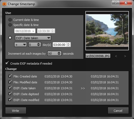The image size is (134, 119).
Task: Go to previous image with left arrow
Action: (x=116, y=56)
